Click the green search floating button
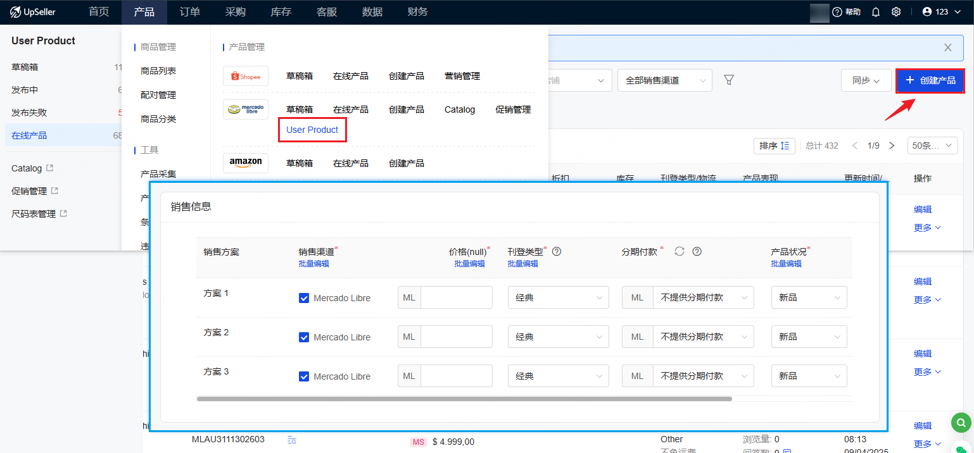Viewport: 974px width, 453px height. (x=961, y=422)
